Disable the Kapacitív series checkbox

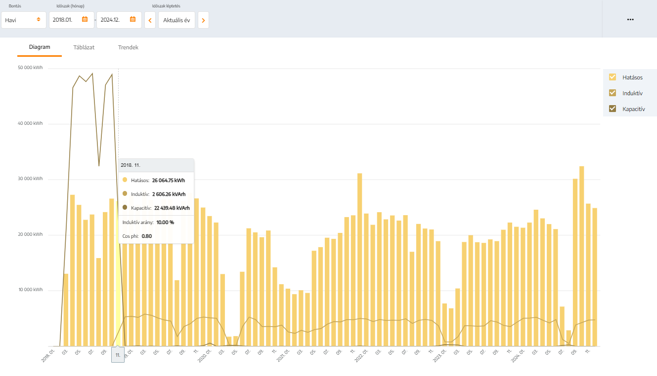(x=613, y=109)
